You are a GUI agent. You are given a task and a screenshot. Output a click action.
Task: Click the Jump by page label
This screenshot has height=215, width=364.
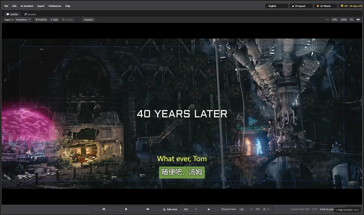click(x=327, y=209)
